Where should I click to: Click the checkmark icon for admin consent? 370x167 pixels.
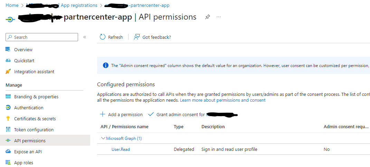tap(151, 114)
